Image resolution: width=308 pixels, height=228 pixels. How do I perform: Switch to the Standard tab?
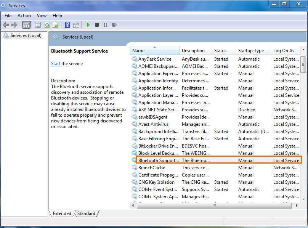pyautogui.click(x=86, y=214)
